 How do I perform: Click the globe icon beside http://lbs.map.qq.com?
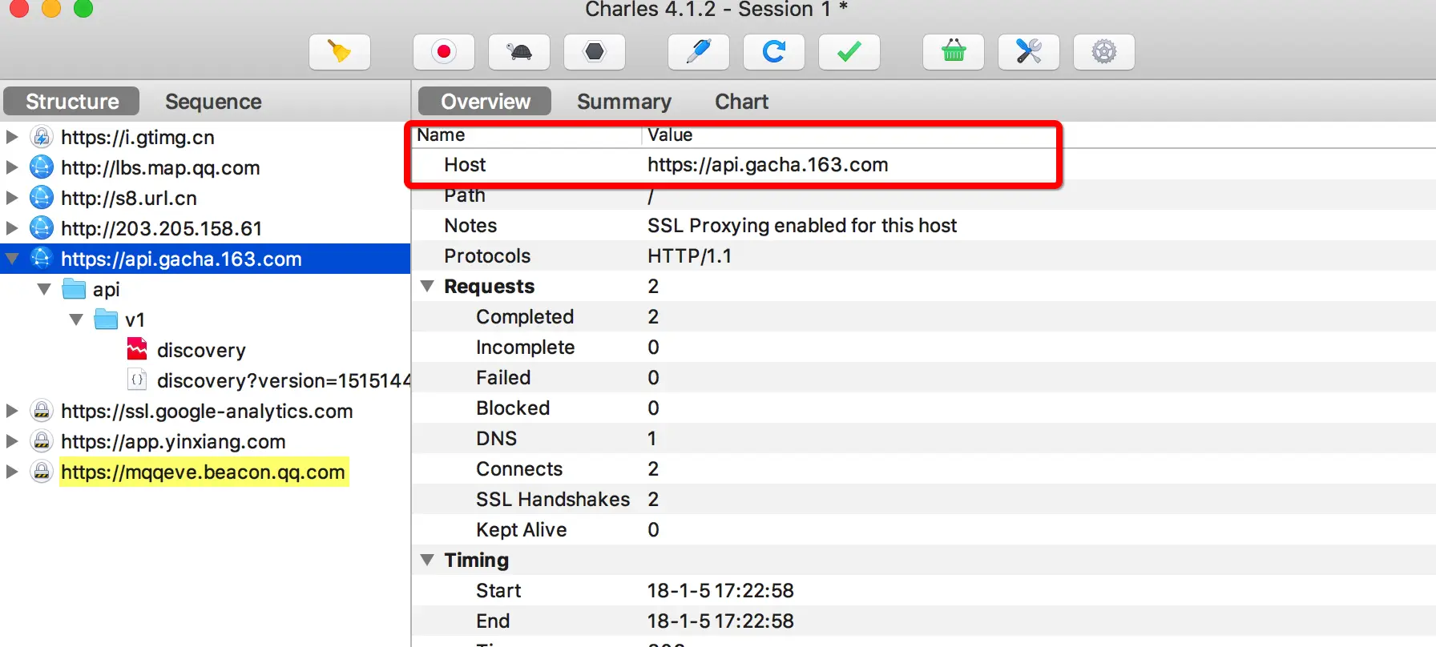click(42, 167)
